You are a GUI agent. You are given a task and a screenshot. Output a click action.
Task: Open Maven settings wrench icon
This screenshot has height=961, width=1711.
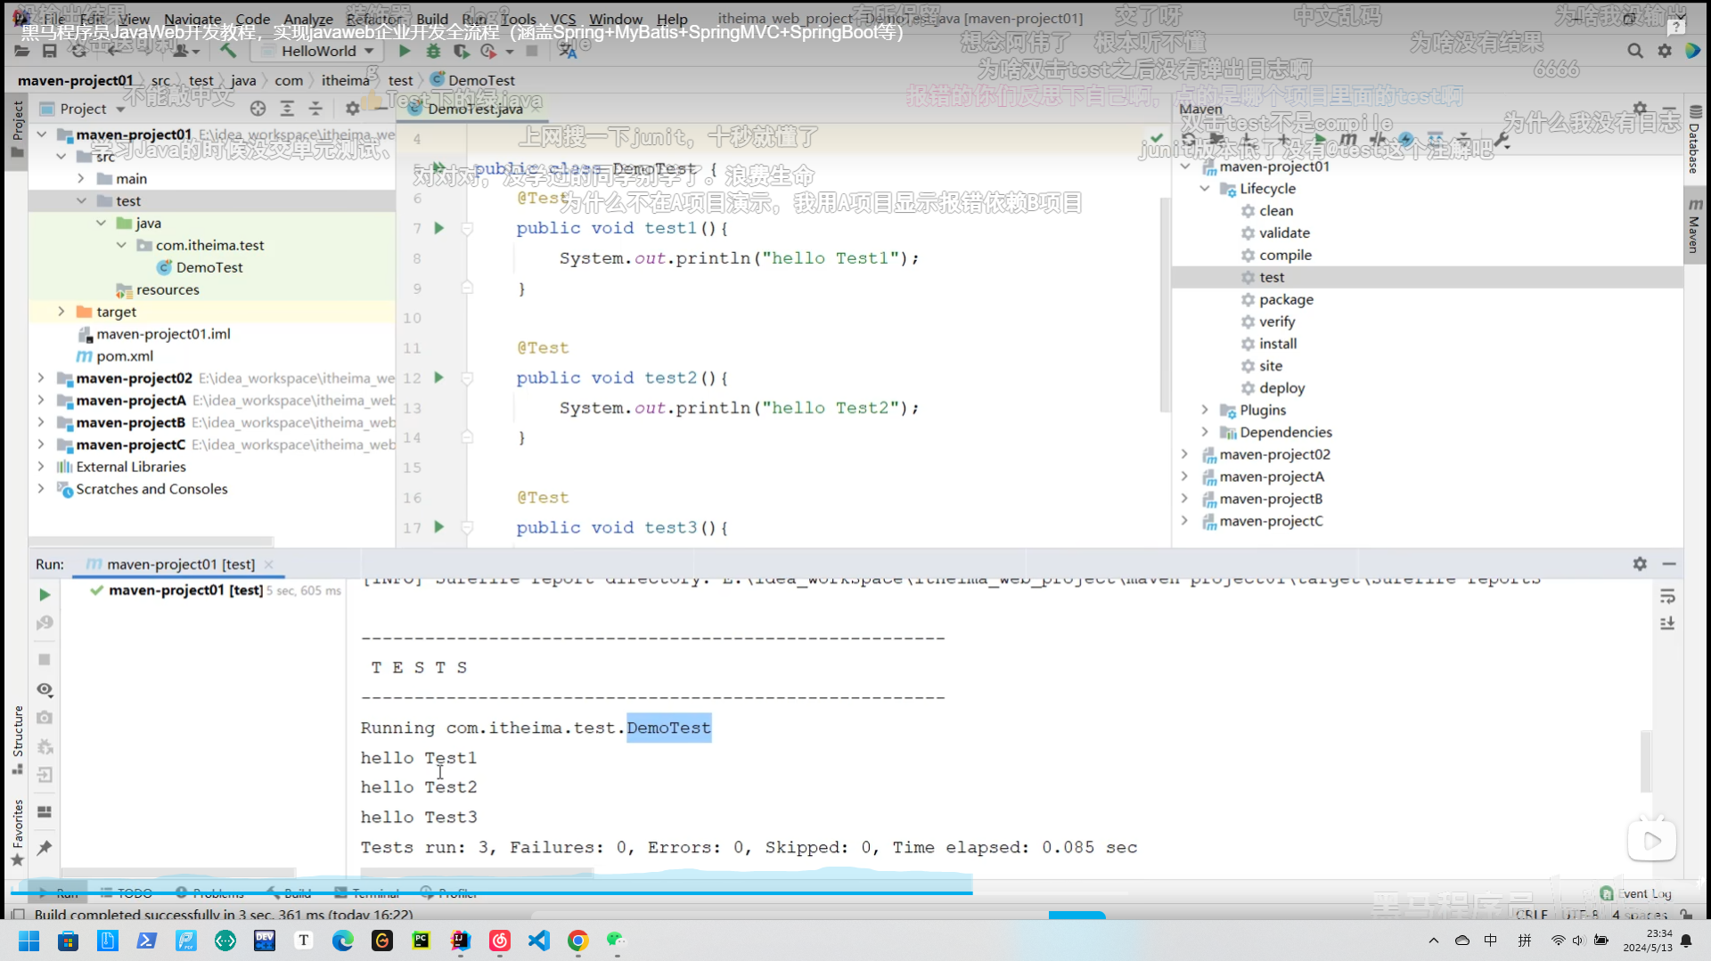[1502, 139]
